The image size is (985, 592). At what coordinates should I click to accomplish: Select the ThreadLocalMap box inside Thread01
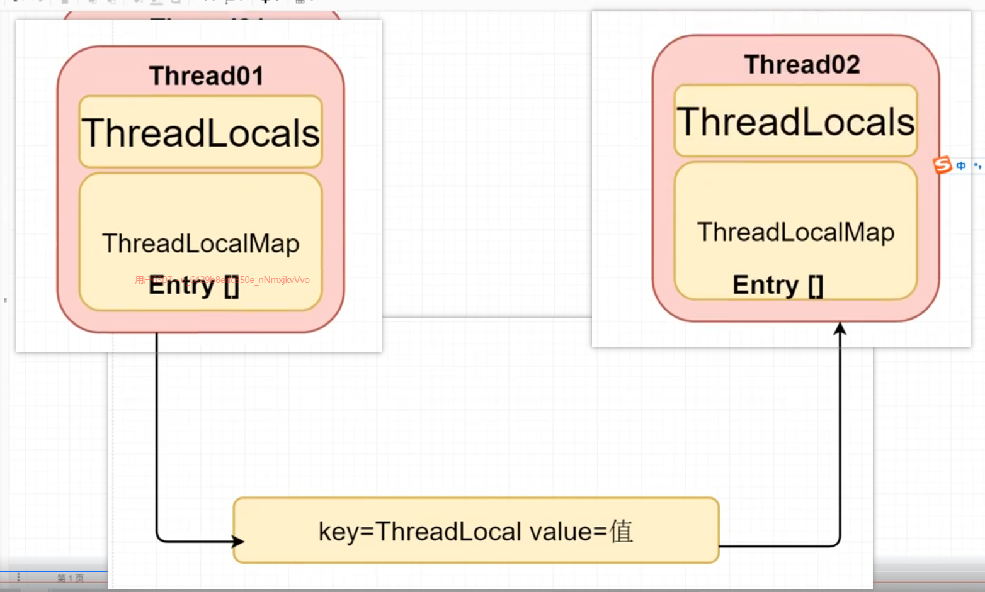point(200,242)
